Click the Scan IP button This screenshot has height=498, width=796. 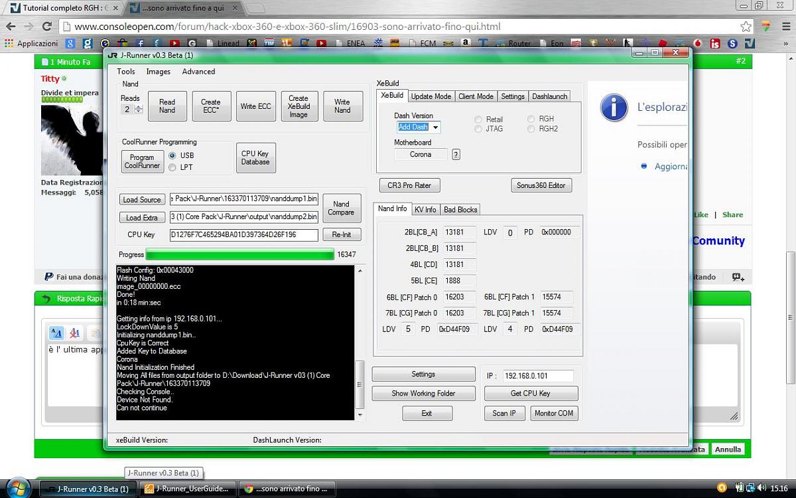[x=504, y=414]
